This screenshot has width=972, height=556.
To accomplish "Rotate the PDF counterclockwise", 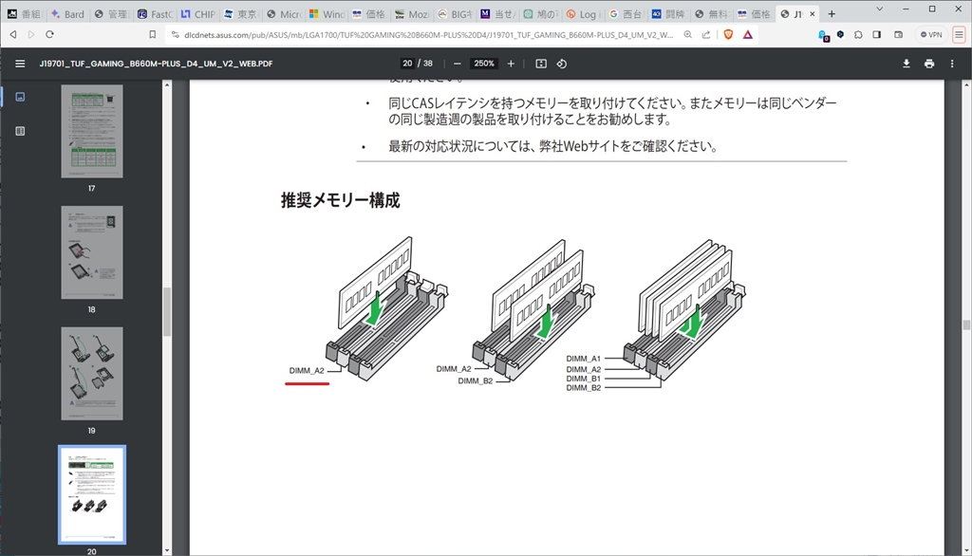I will pyautogui.click(x=562, y=64).
